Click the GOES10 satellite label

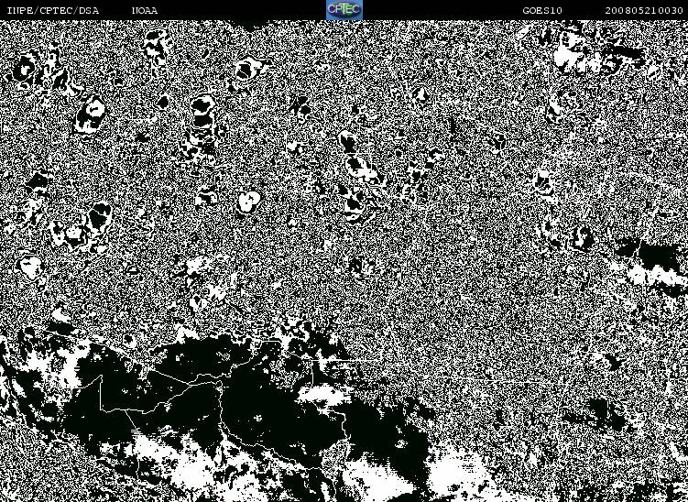(542, 10)
